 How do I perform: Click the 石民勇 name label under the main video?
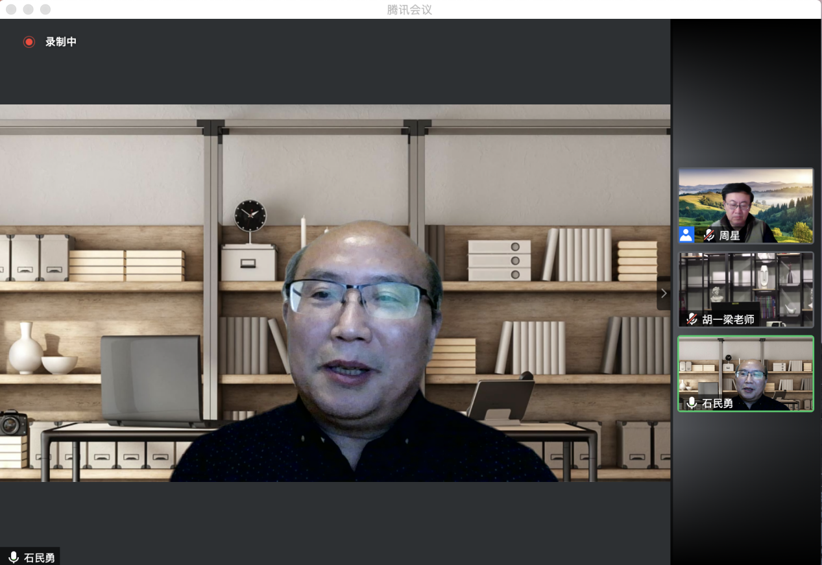coord(40,557)
